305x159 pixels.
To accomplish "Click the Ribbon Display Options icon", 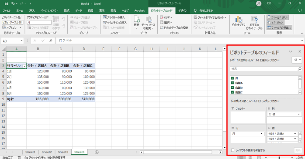I will 269,3.
